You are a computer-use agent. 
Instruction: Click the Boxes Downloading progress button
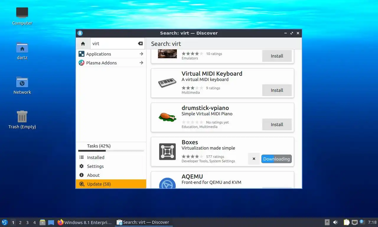[x=276, y=159]
